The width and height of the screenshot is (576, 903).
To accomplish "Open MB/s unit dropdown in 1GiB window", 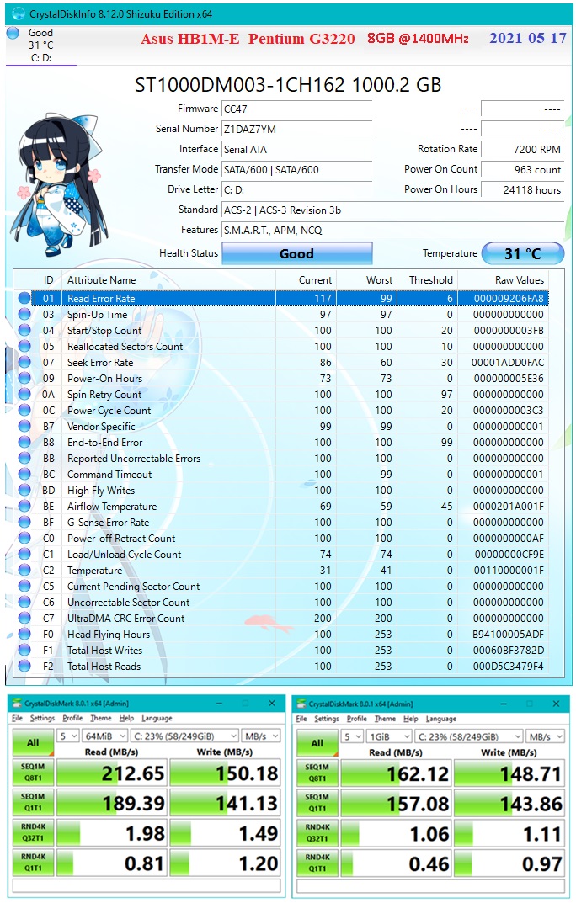I will click(545, 736).
